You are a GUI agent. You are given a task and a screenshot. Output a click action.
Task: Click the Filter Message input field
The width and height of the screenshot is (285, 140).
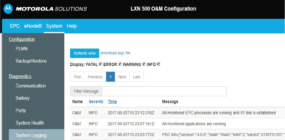click(x=164, y=91)
